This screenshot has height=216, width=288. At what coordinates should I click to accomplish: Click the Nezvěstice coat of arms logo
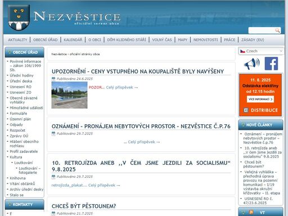point(19,17)
